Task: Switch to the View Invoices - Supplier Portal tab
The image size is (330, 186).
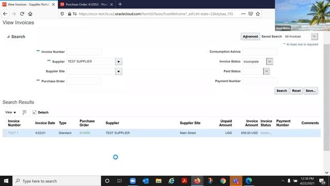Action: (29, 5)
